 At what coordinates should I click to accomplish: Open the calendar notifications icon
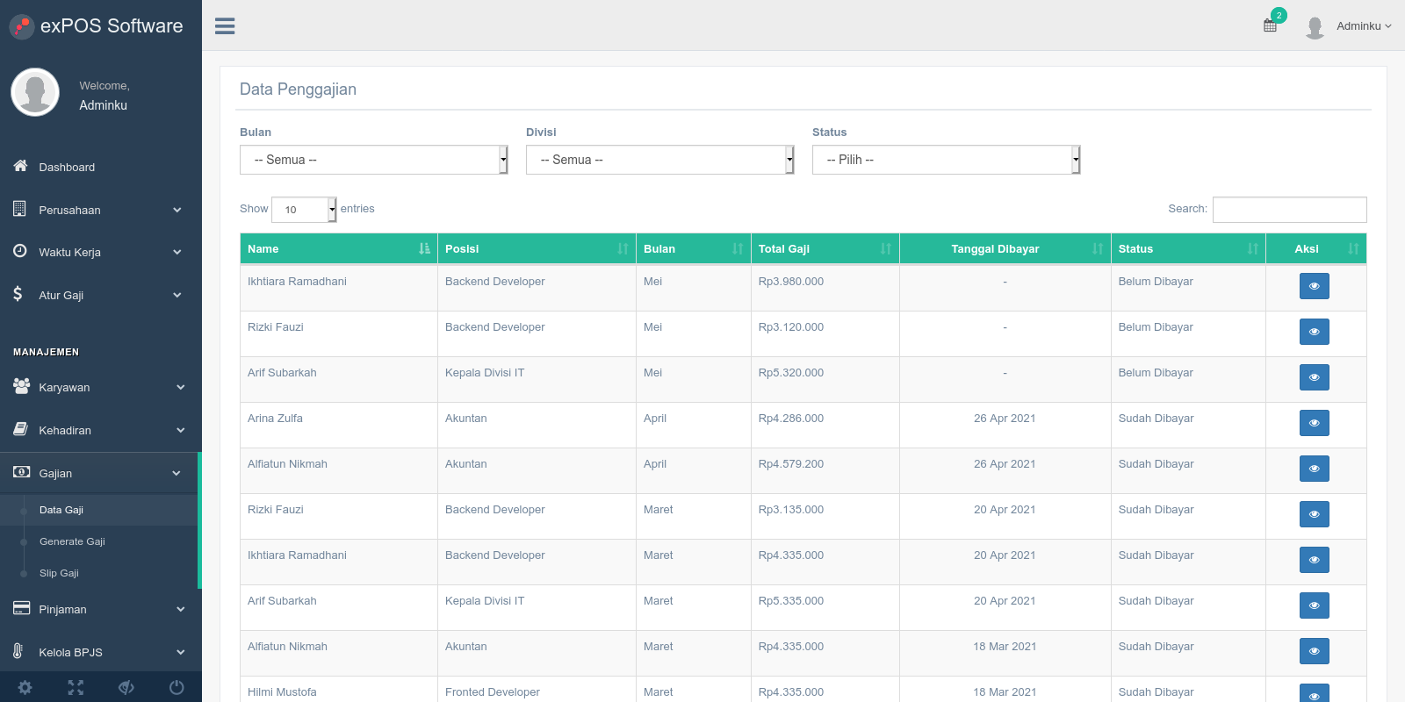pyautogui.click(x=1271, y=25)
